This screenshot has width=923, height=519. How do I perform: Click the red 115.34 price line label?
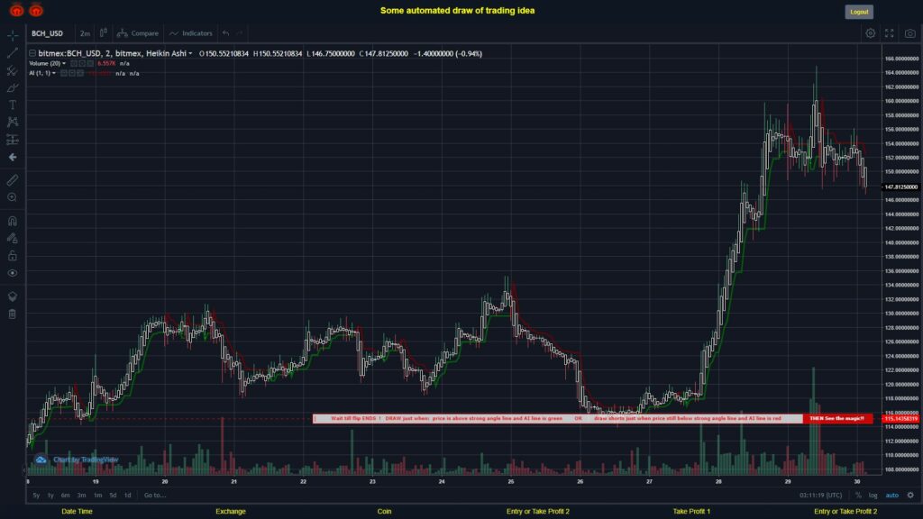tap(900, 419)
